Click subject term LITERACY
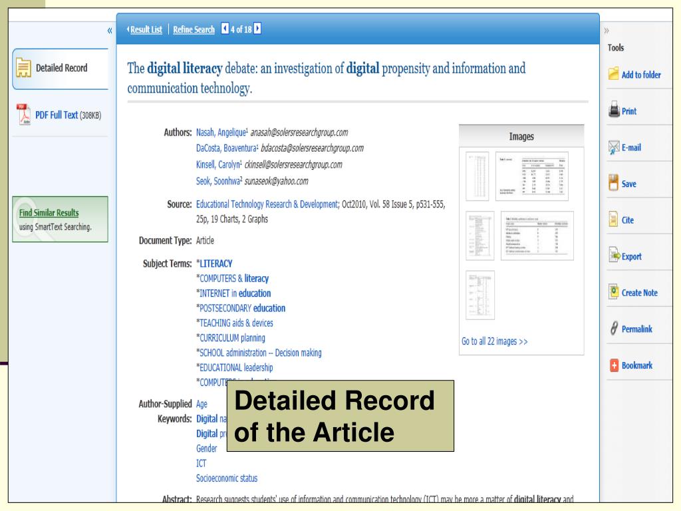Screen dimensions: 681x511 (x=215, y=263)
